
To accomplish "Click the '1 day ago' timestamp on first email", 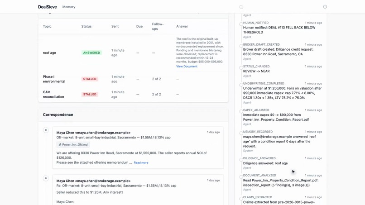I will pos(213,132).
